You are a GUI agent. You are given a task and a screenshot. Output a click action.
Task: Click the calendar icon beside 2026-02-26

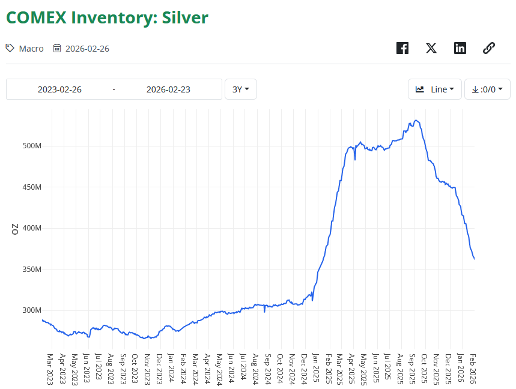pos(57,49)
